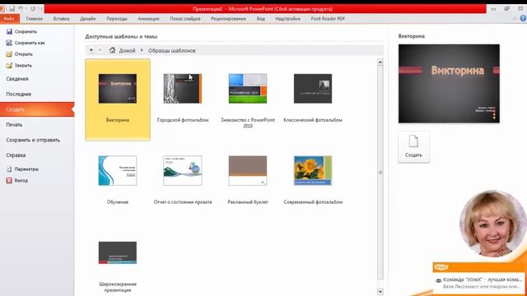
Task: Click Выход to exit PowerPoint
Action: tap(16, 181)
